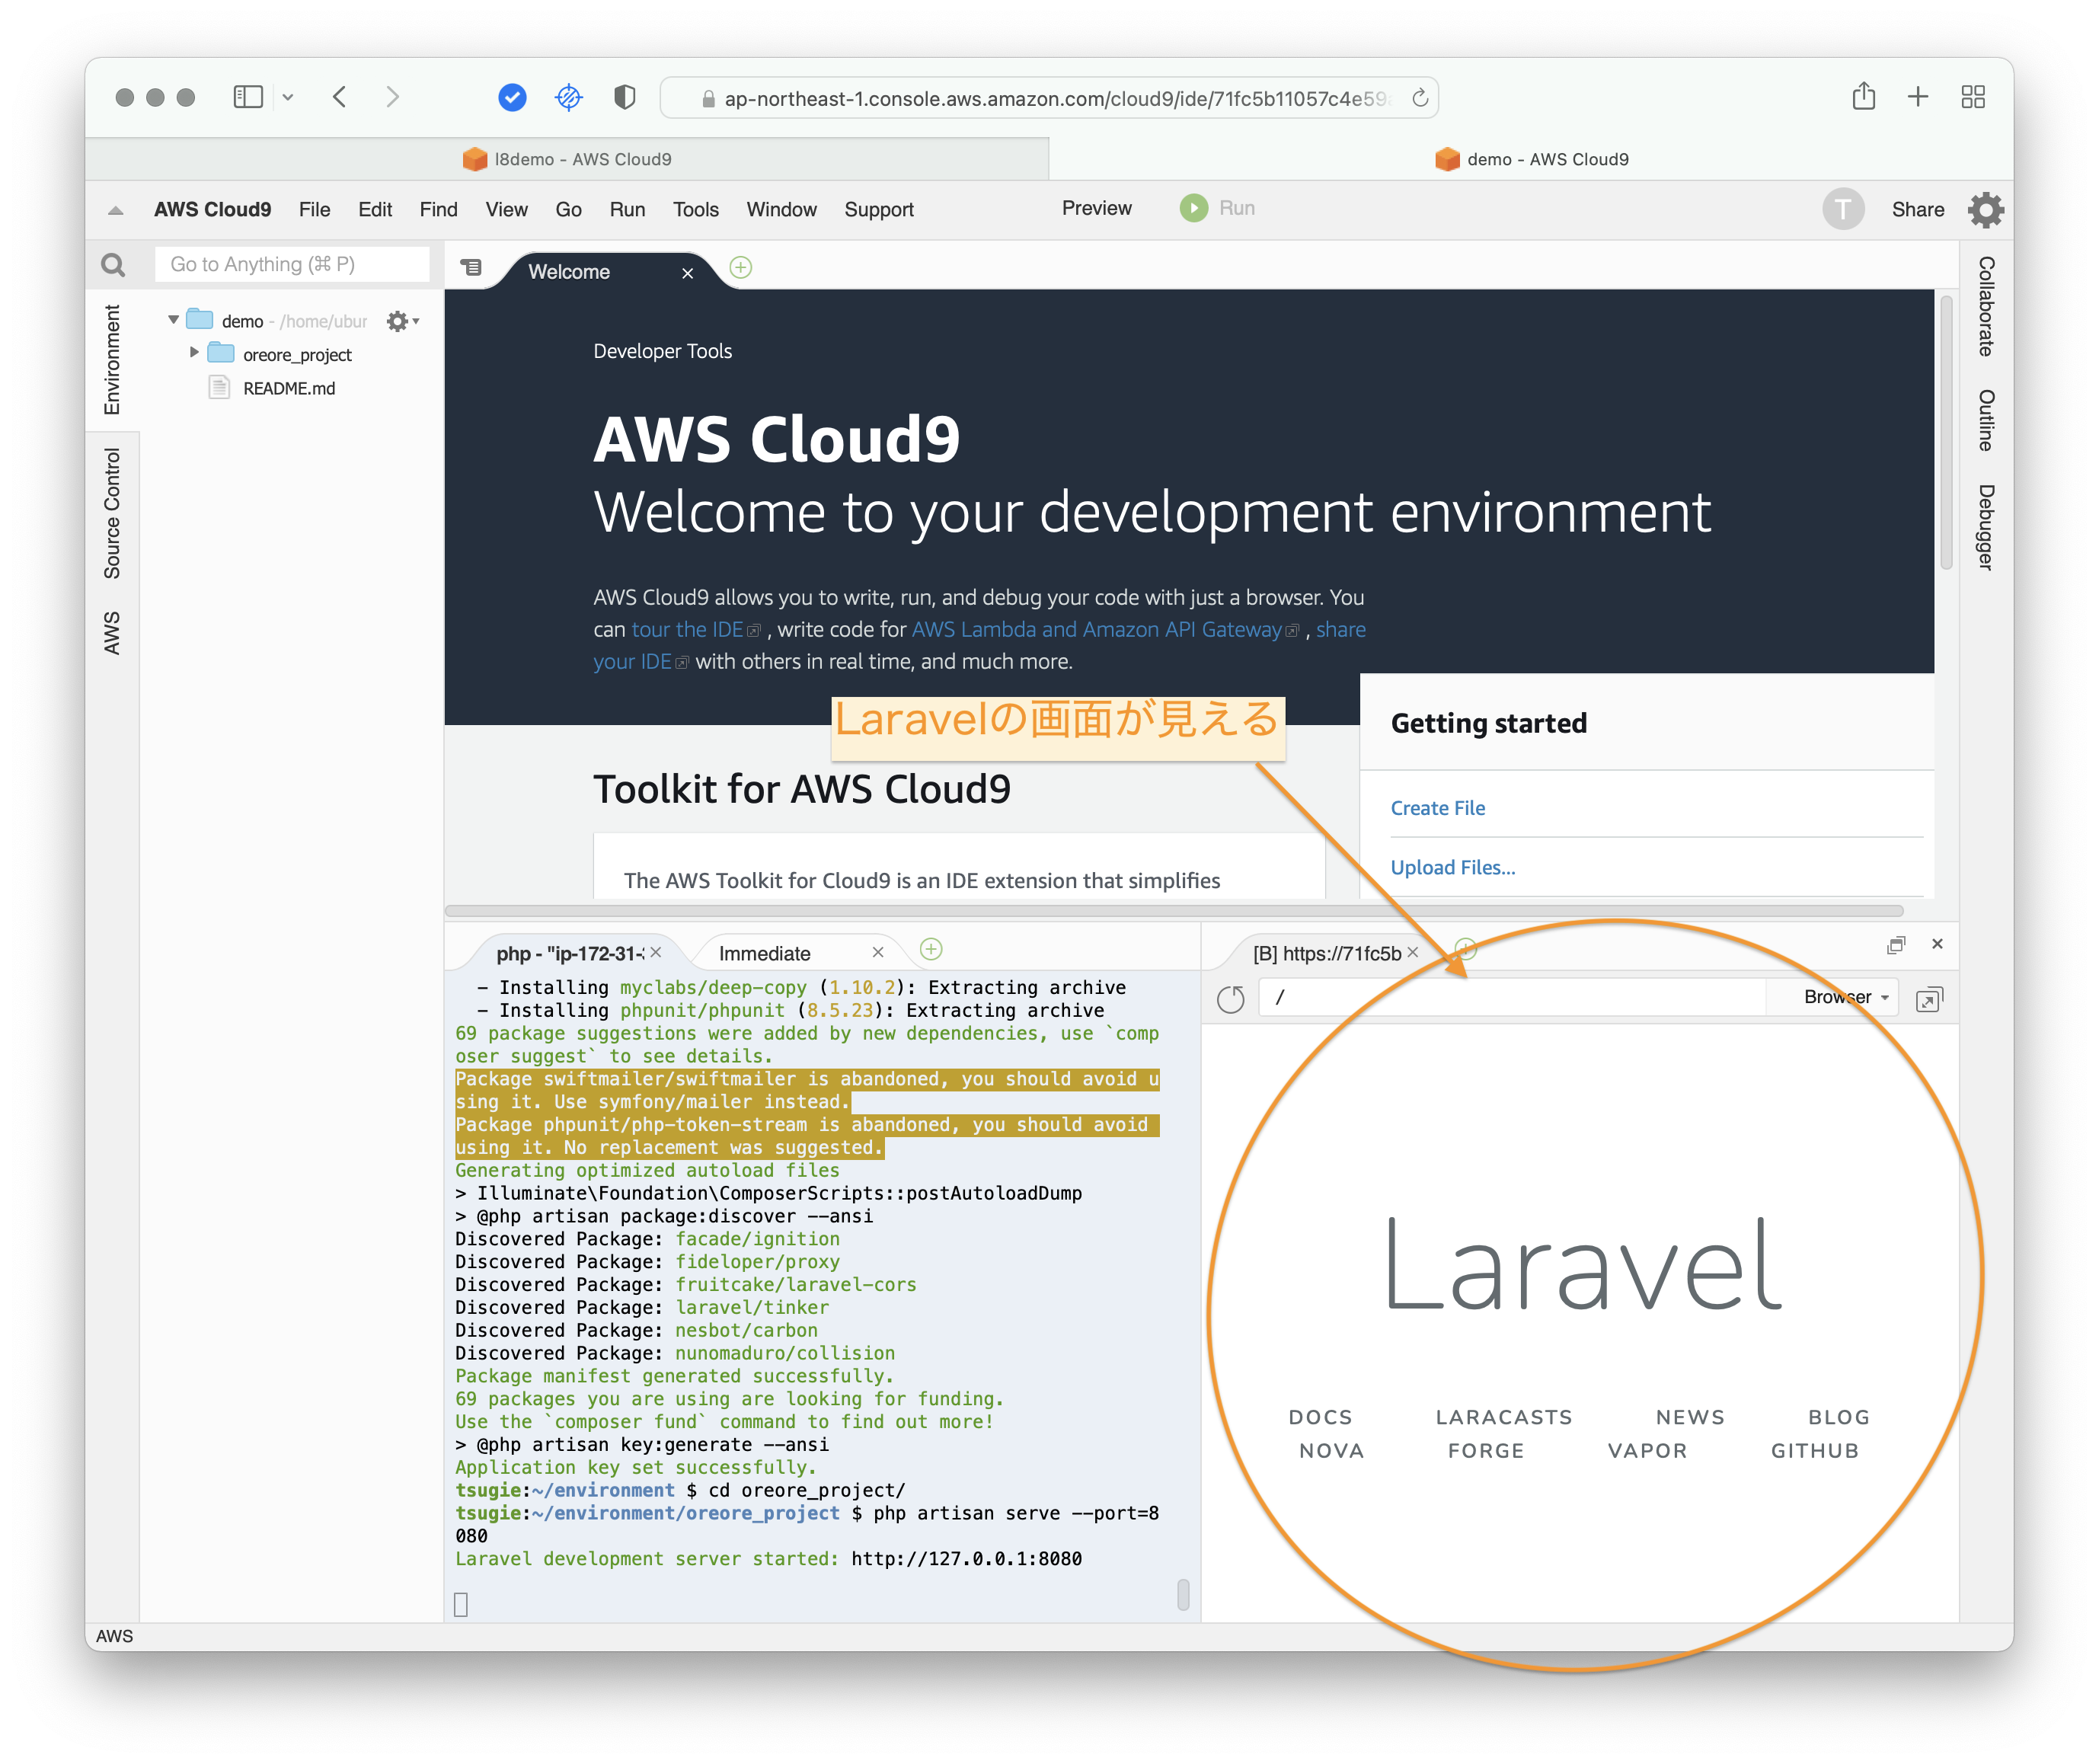
Task: Click the Share button
Action: point(1917,210)
